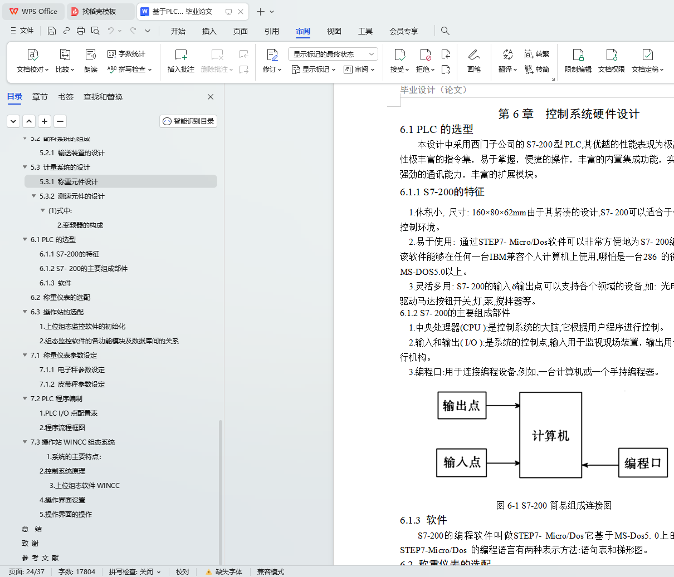The height and width of the screenshot is (577, 674).
Task: Open the 显示标记 dropdown
Action: pyautogui.click(x=314, y=70)
